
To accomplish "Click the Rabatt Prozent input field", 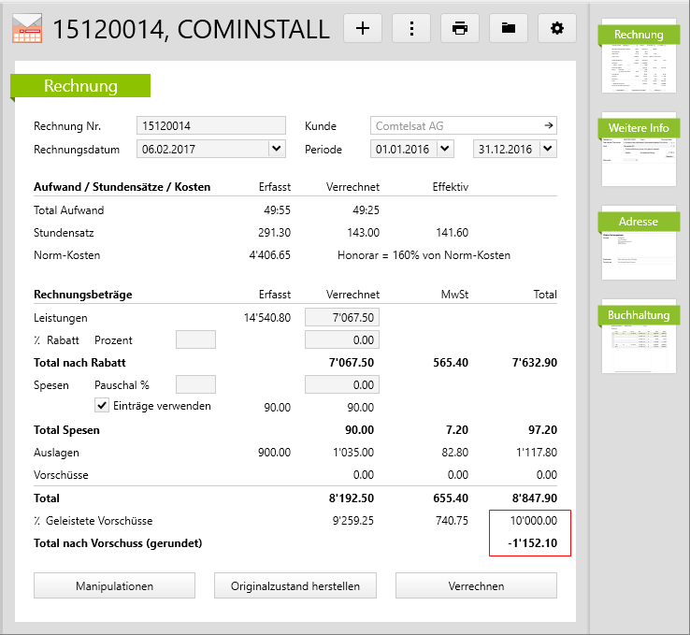I will click(x=195, y=339).
